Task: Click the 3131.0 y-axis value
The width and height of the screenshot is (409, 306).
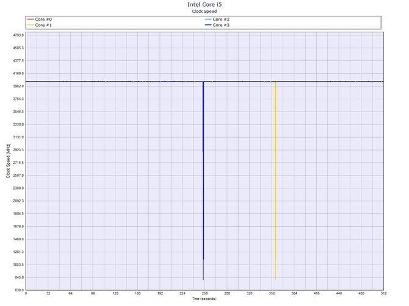Action: [x=18, y=137]
